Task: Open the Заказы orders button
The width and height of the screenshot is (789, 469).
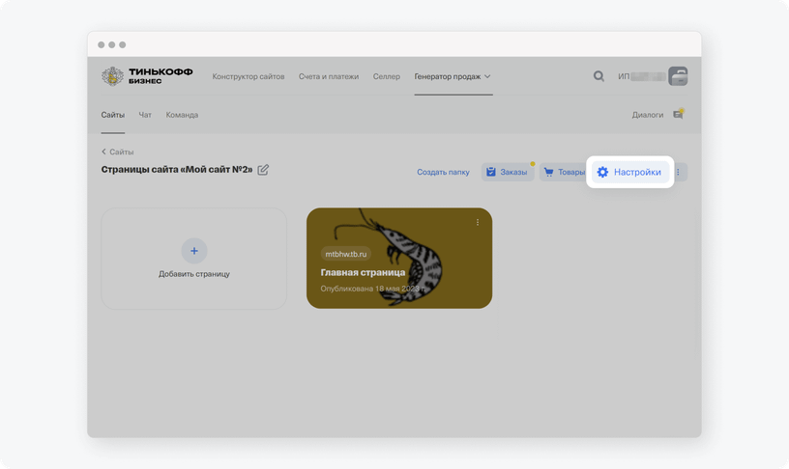Action: click(508, 172)
